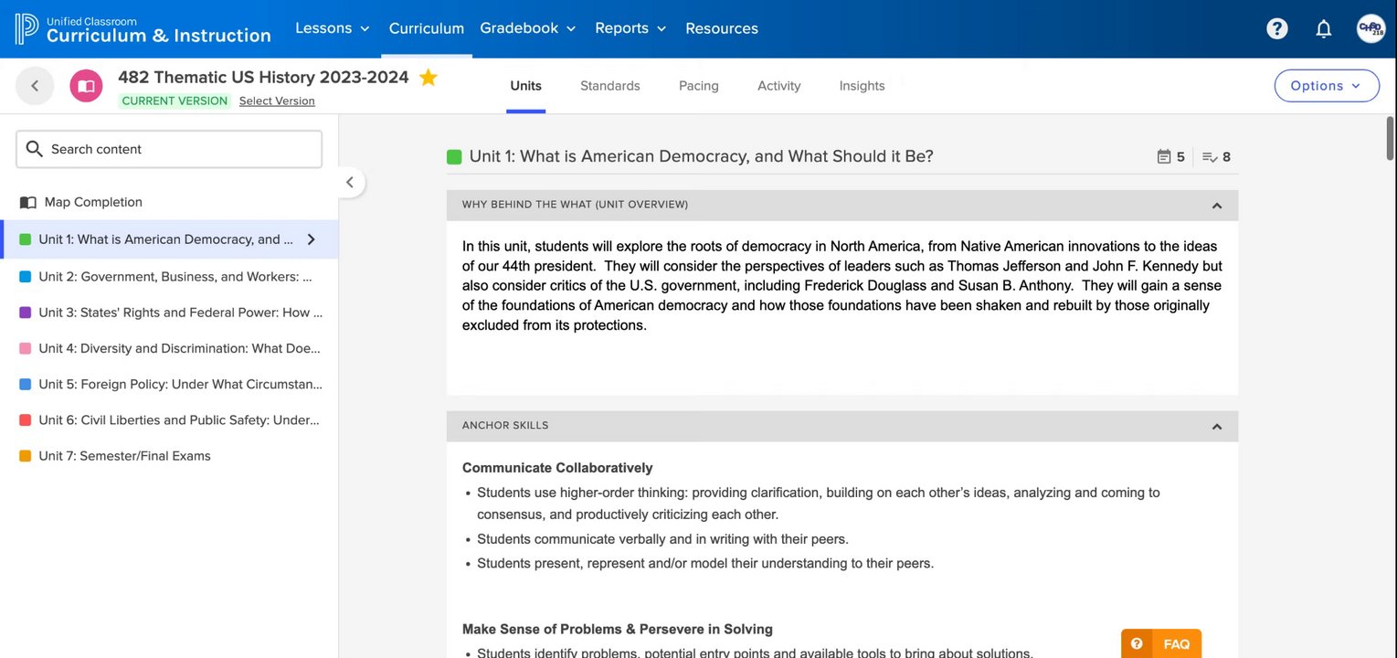
Task: Click the standards checklist count icon
Action: (1210, 157)
